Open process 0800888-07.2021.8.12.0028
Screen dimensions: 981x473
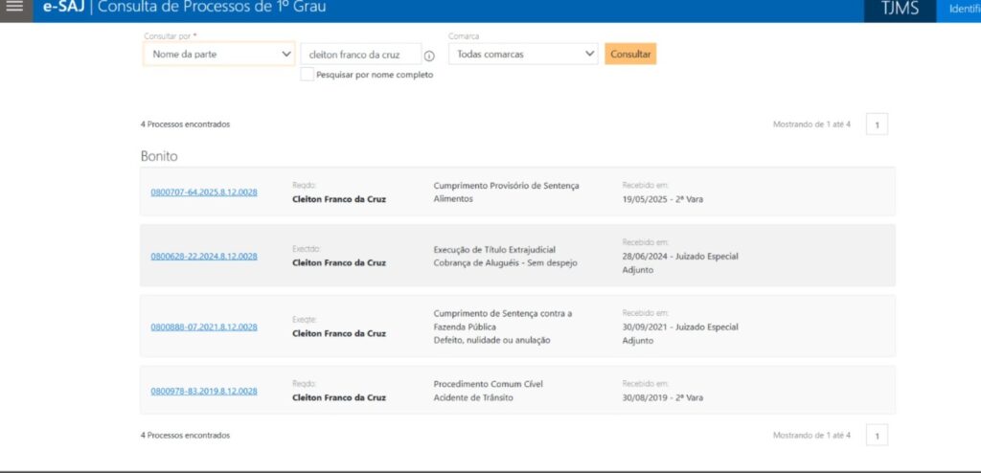click(x=203, y=327)
